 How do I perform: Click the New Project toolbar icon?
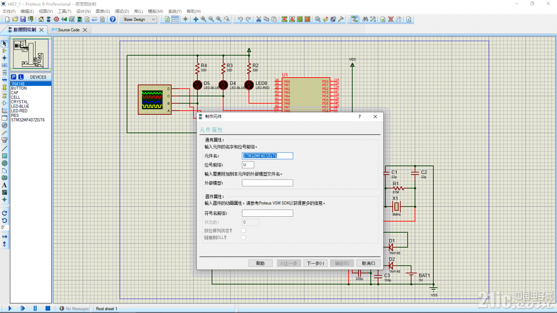click(x=7, y=20)
